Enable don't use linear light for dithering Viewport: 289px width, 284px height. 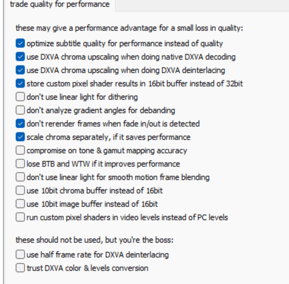tap(20, 97)
